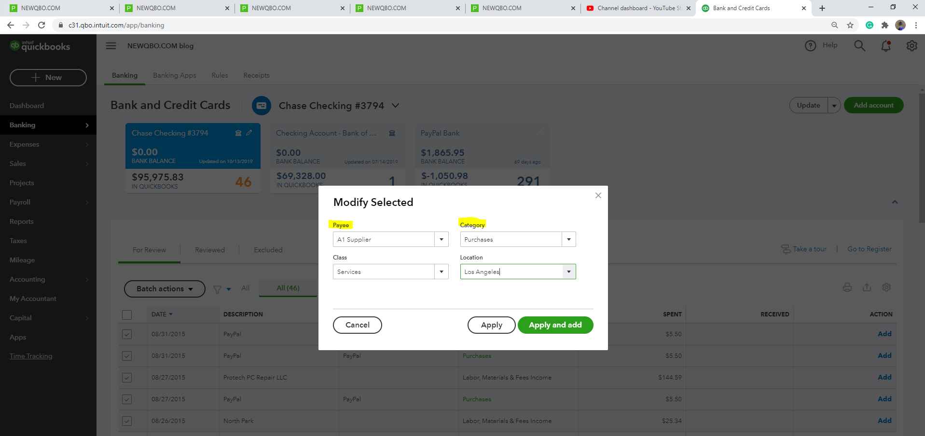The width and height of the screenshot is (925, 436).
Task: Open the transaction filter funnel
Action: [x=217, y=288]
